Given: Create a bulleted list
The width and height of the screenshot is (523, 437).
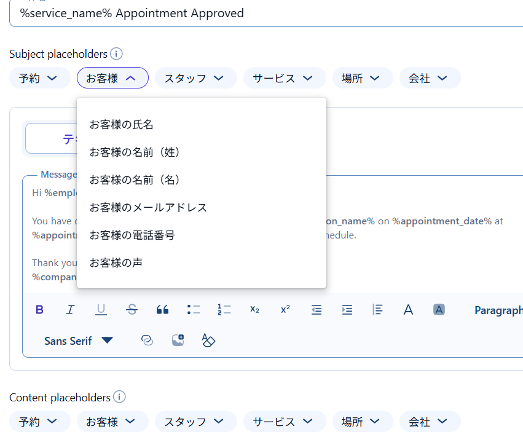Looking at the screenshot, I should 193,310.
